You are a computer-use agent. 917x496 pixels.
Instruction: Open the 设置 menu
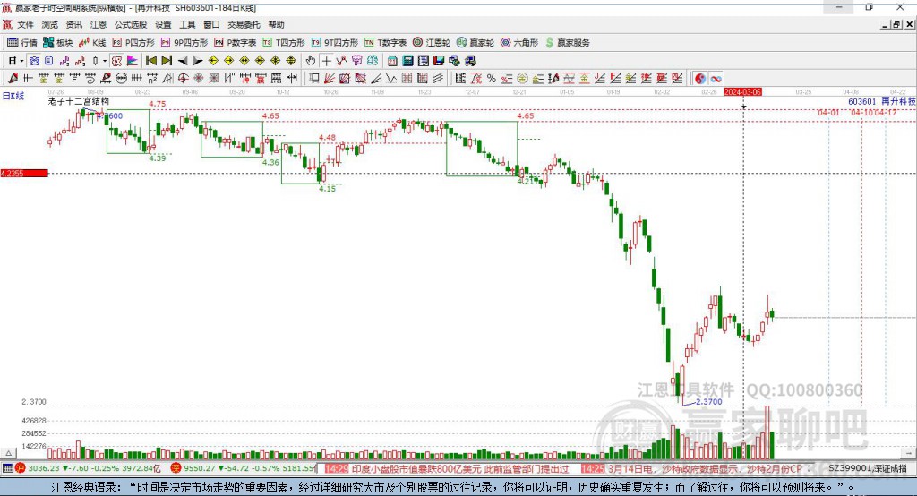(x=163, y=24)
